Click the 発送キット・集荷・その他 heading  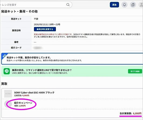point(19,12)
